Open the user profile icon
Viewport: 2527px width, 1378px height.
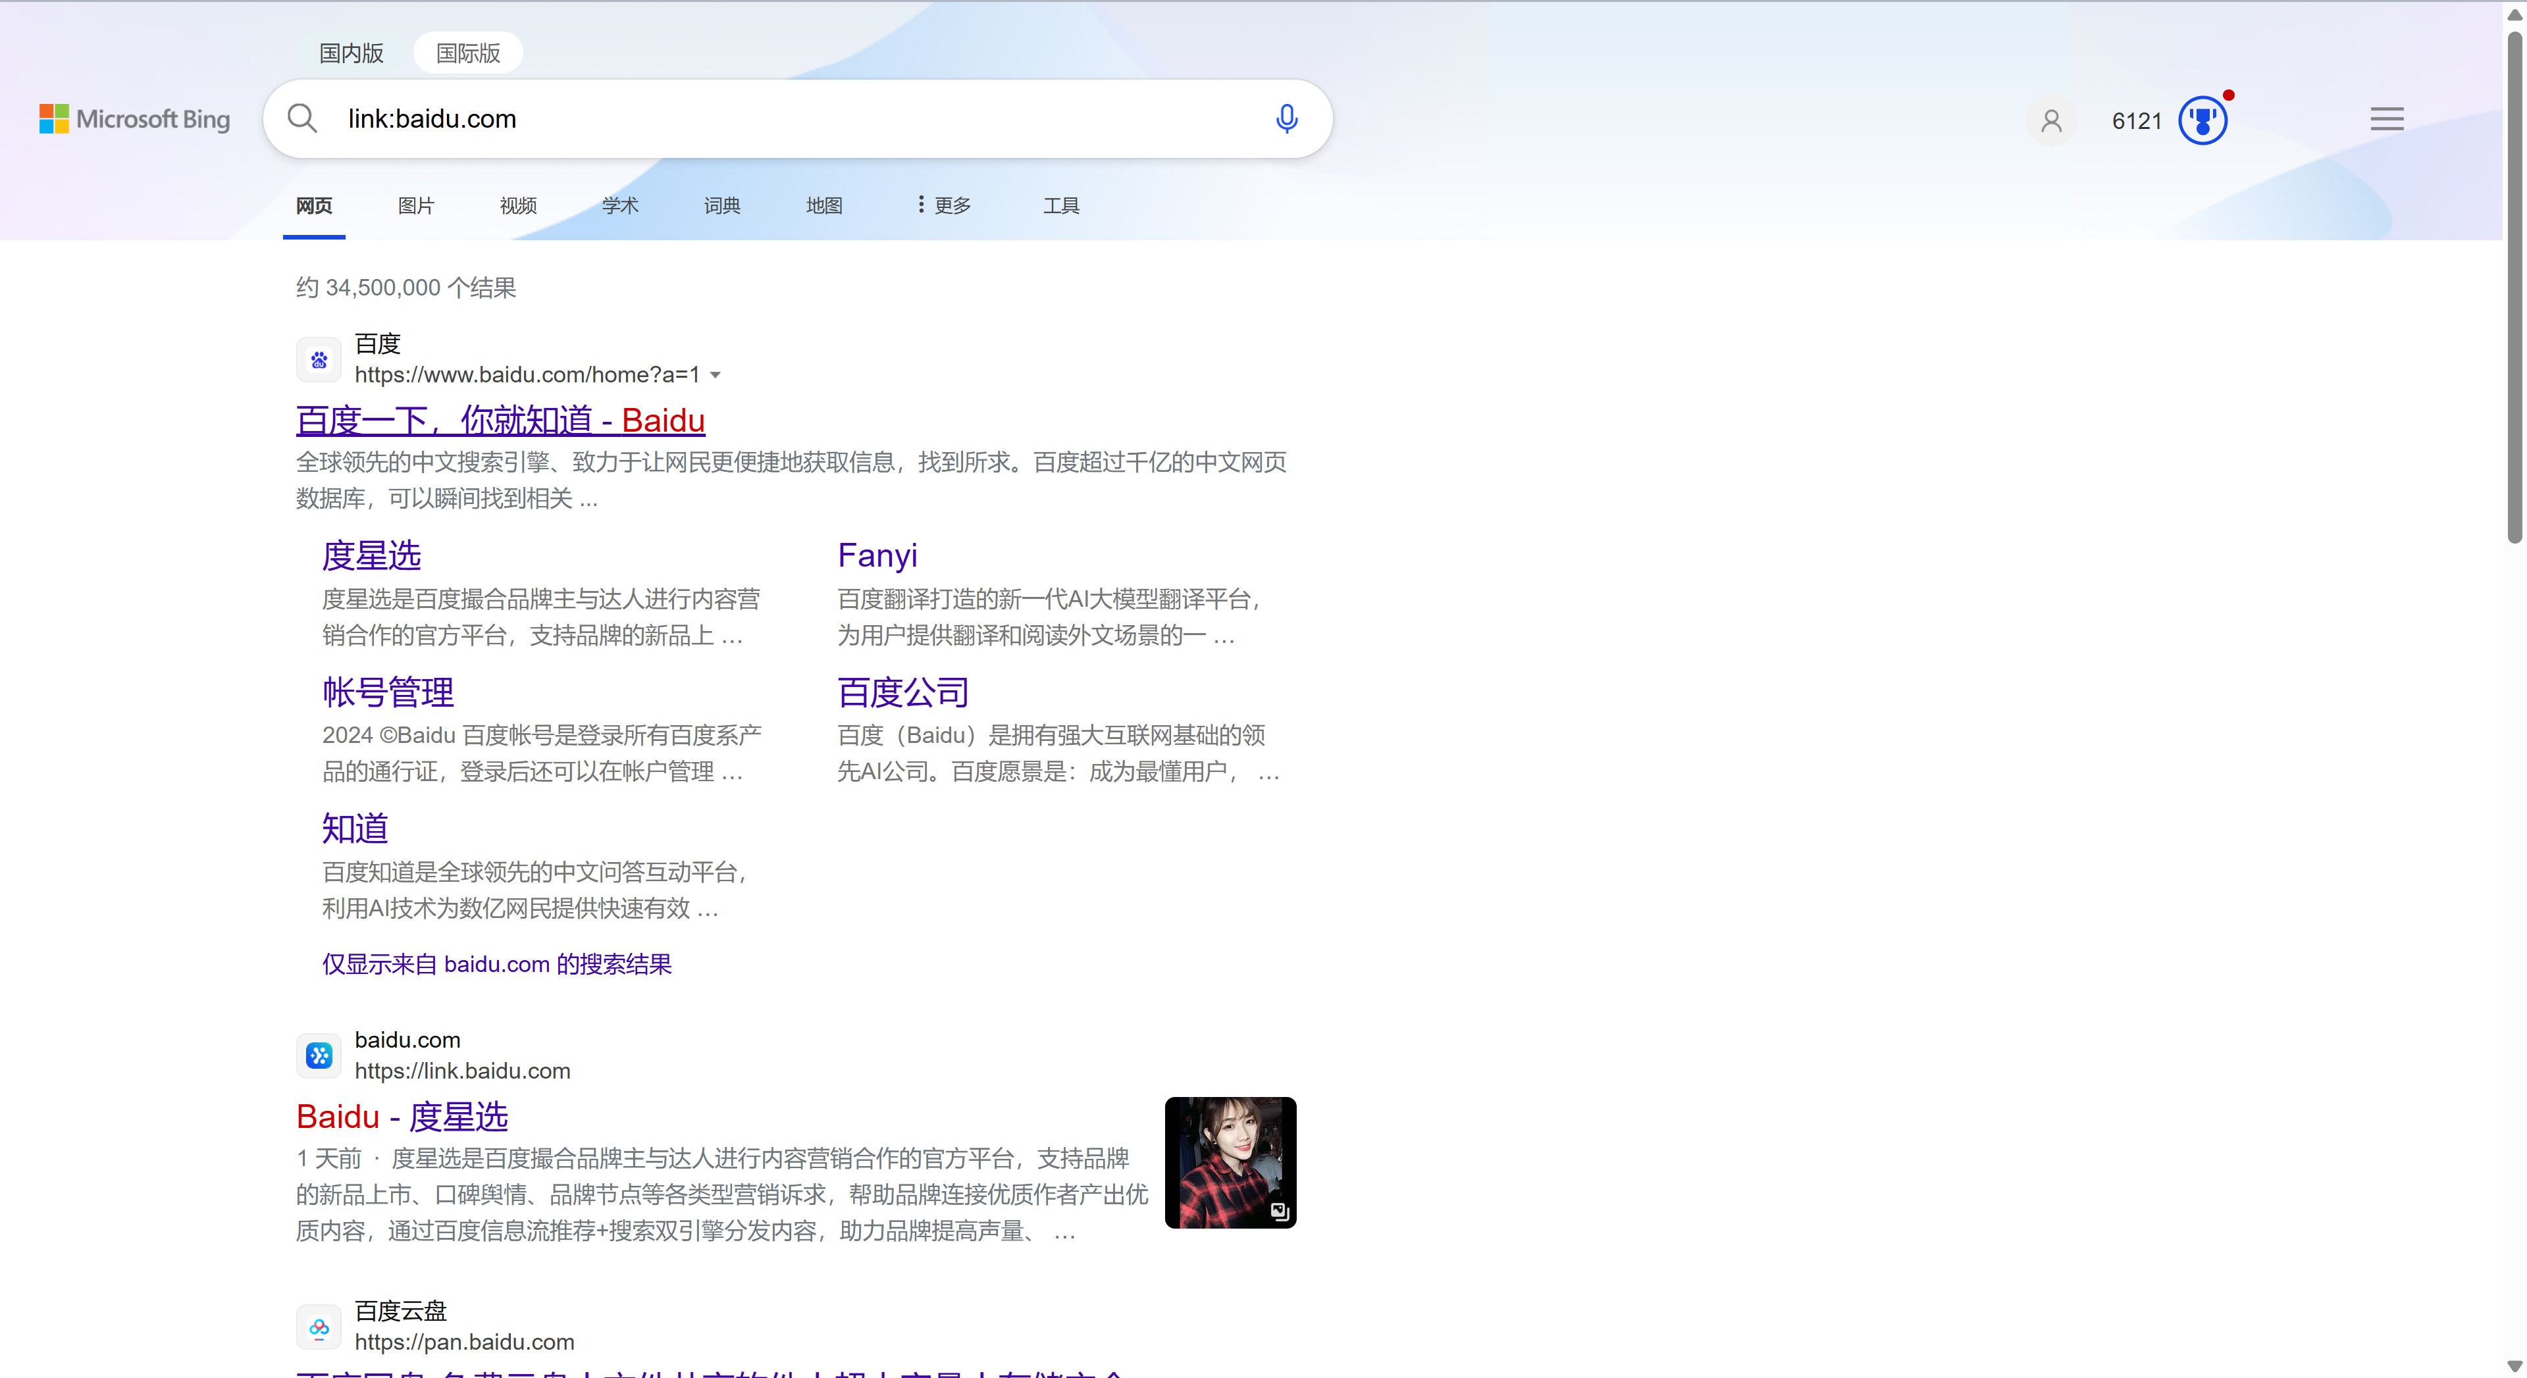2050,120
